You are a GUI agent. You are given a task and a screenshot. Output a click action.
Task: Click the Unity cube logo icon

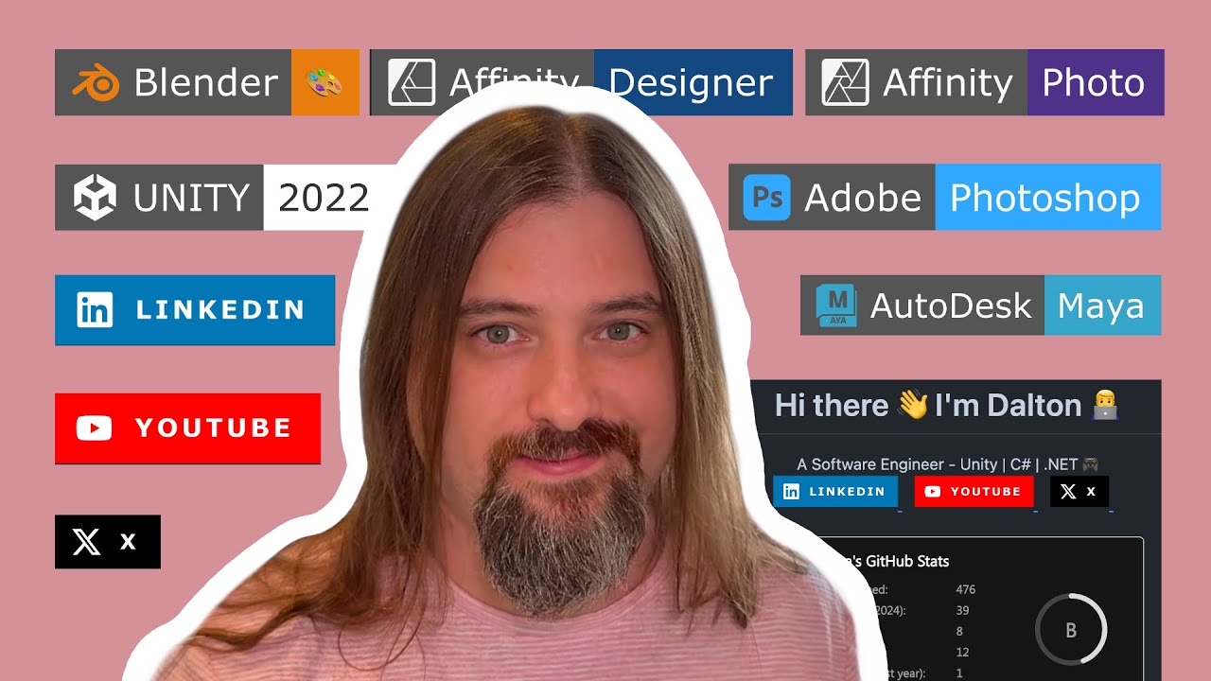click(x=95, y=197)
